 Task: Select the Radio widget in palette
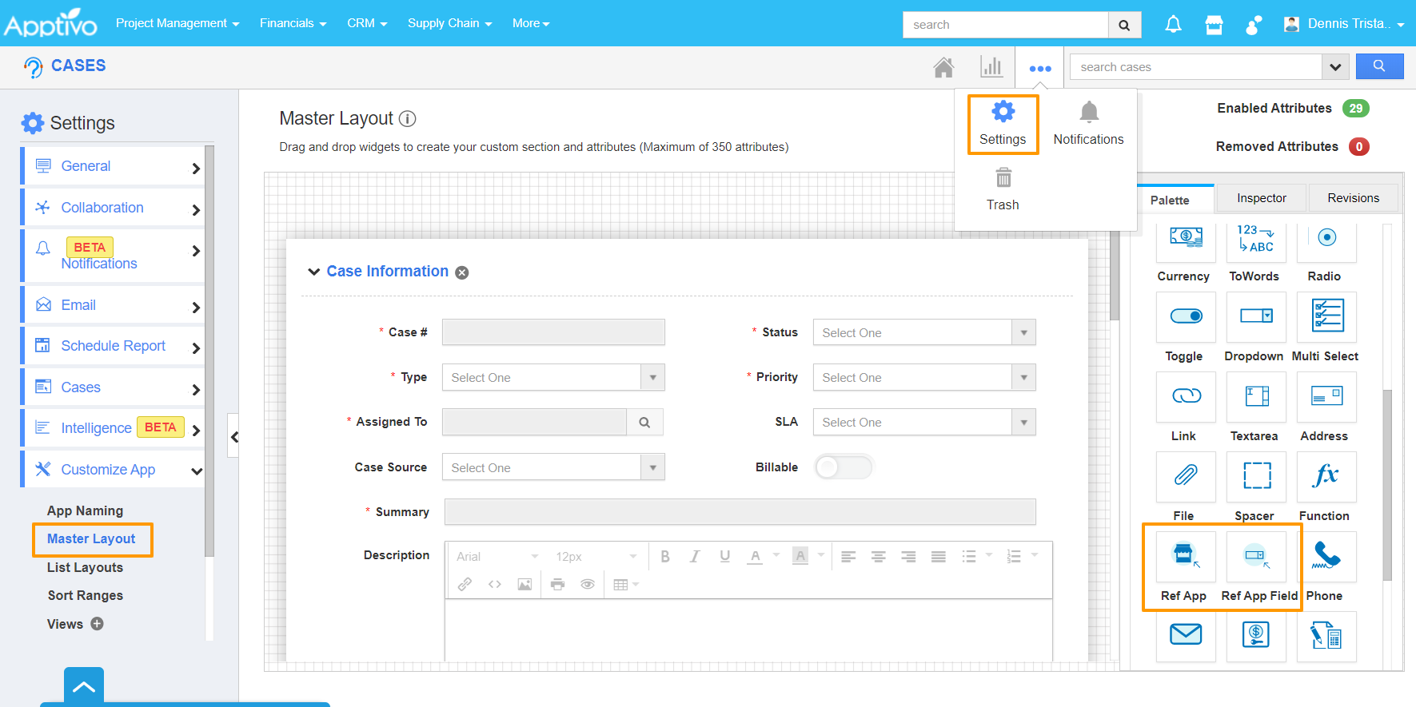(x=1326, y=237)
